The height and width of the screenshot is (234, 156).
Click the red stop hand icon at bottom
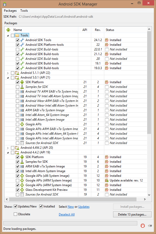[x=143, y=226]
